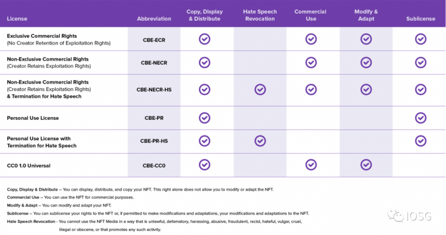
Task: Click the CBE-NECR abbreviation cell
Action: [154, 62]
